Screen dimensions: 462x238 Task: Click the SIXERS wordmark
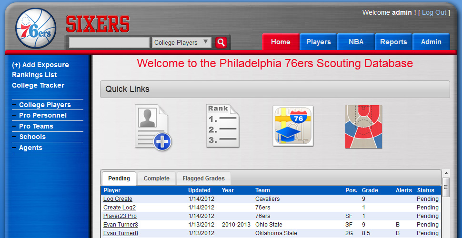tap(98, 24)
